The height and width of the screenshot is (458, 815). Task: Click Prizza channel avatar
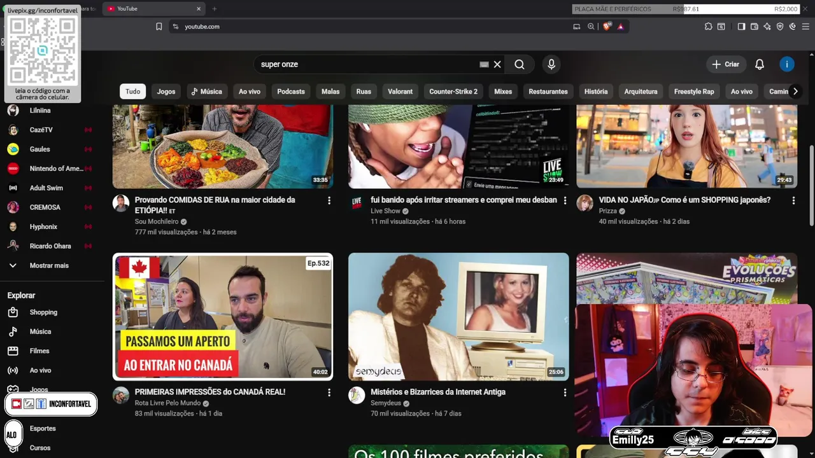[585, 203]
